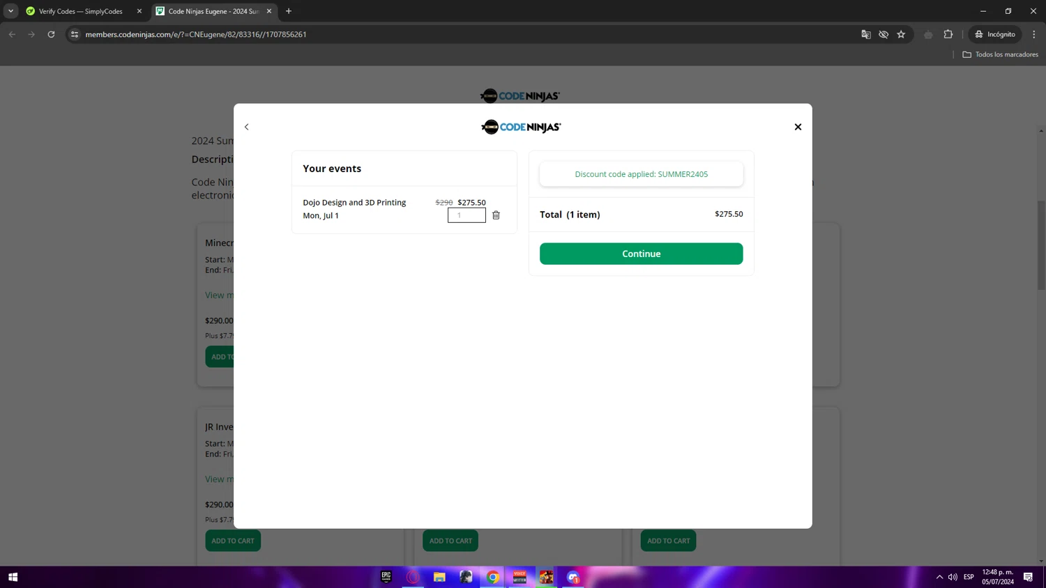
Task: Show hidden system tray icons
Action: [939, 577]
